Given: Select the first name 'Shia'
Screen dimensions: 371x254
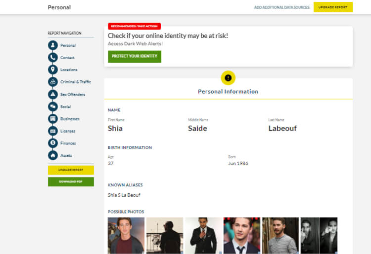Looking at the screenshot, I should pos(115,129).
